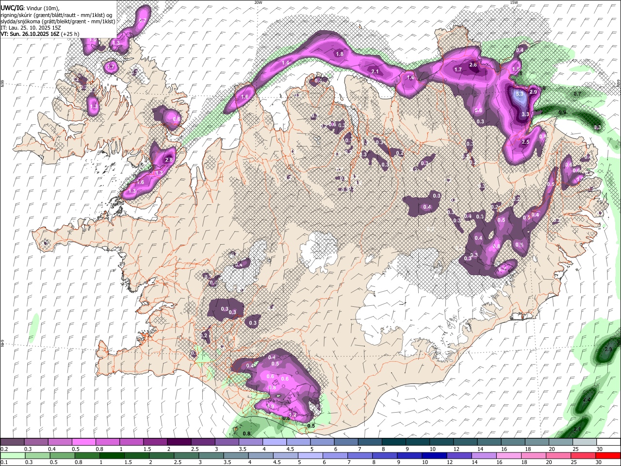
Task: Click the 'rigning/skúrir' legend description line
Action: point(56,15)
